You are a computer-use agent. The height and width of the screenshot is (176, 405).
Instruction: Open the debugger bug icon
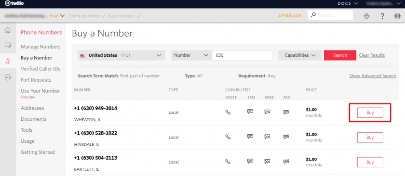[x=366, y=16]
